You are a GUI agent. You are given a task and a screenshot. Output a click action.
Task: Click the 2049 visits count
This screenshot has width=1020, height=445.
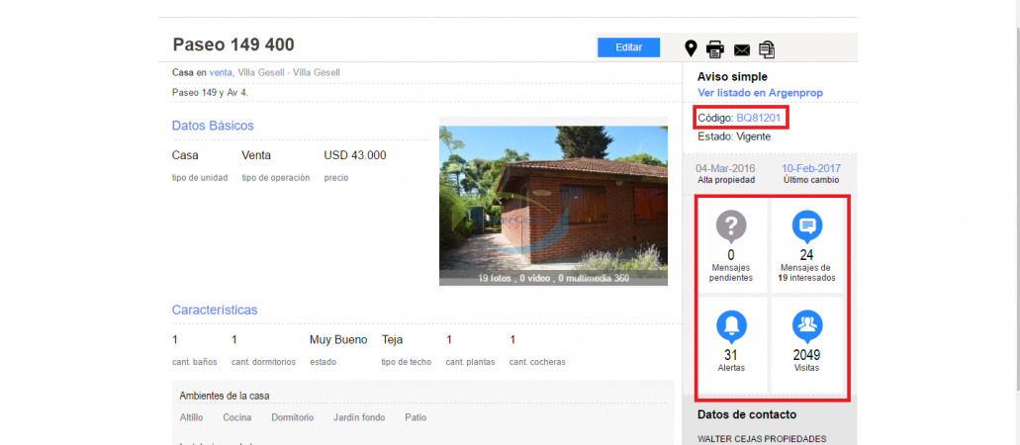point(806,355)
